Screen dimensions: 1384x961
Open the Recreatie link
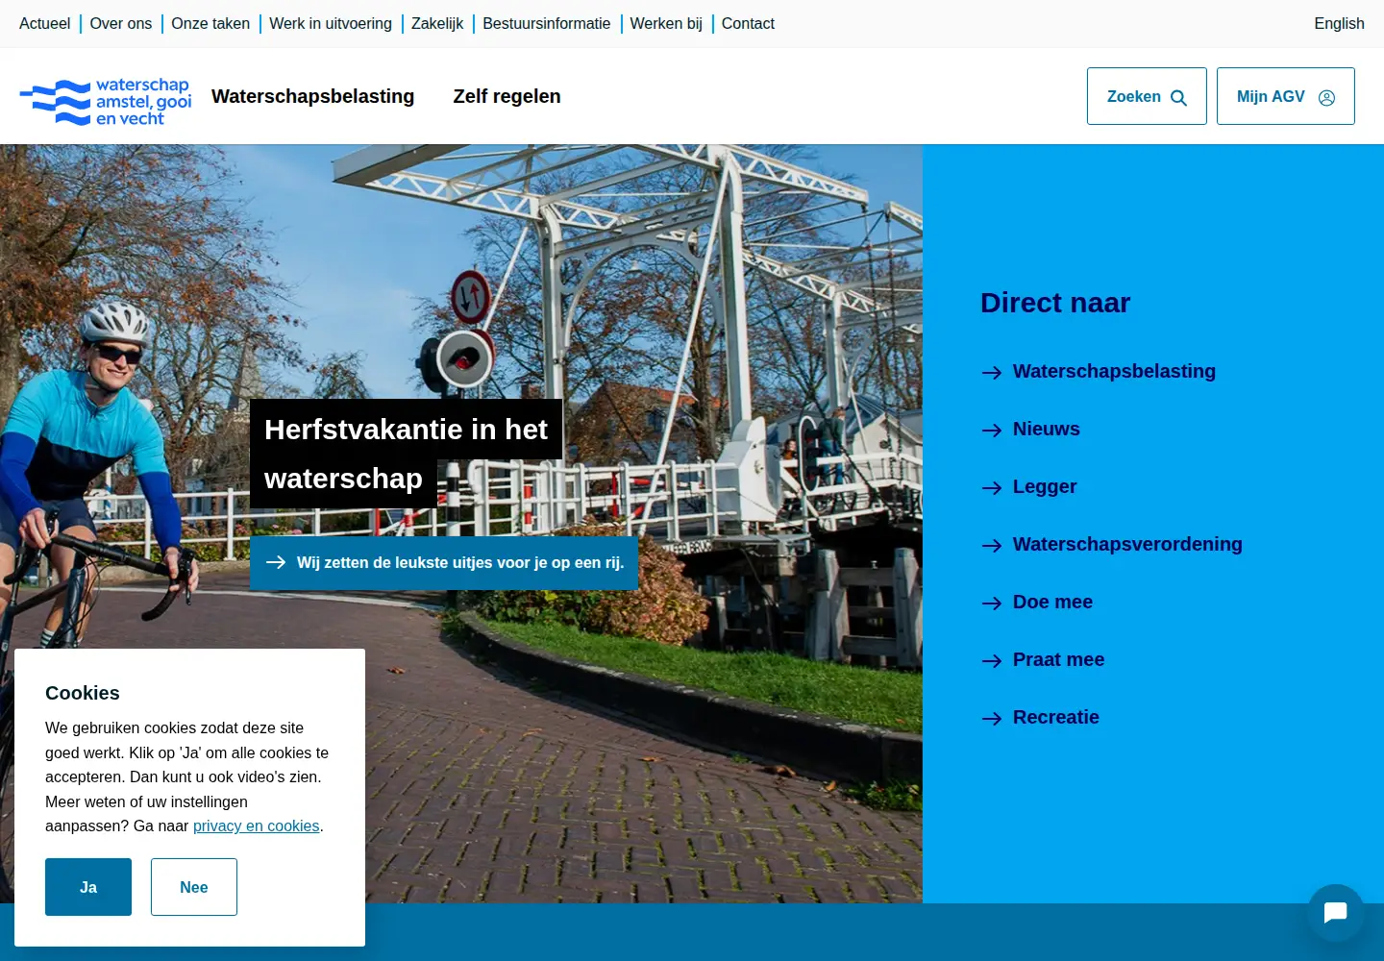(x=1055, y=717)
